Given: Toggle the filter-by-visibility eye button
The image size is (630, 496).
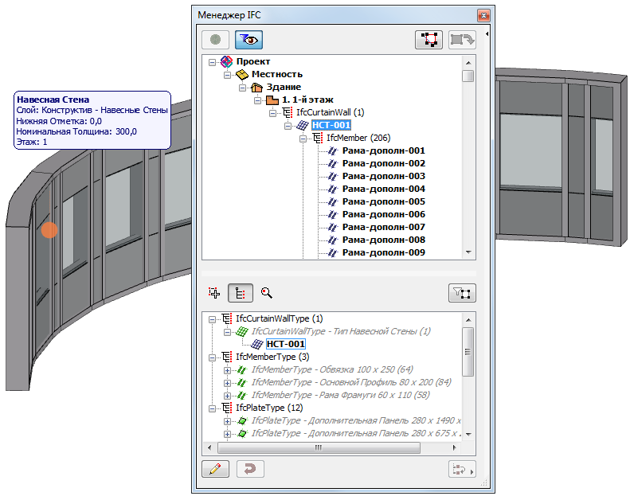Looking at the screenshot, I should coord(248,39).
